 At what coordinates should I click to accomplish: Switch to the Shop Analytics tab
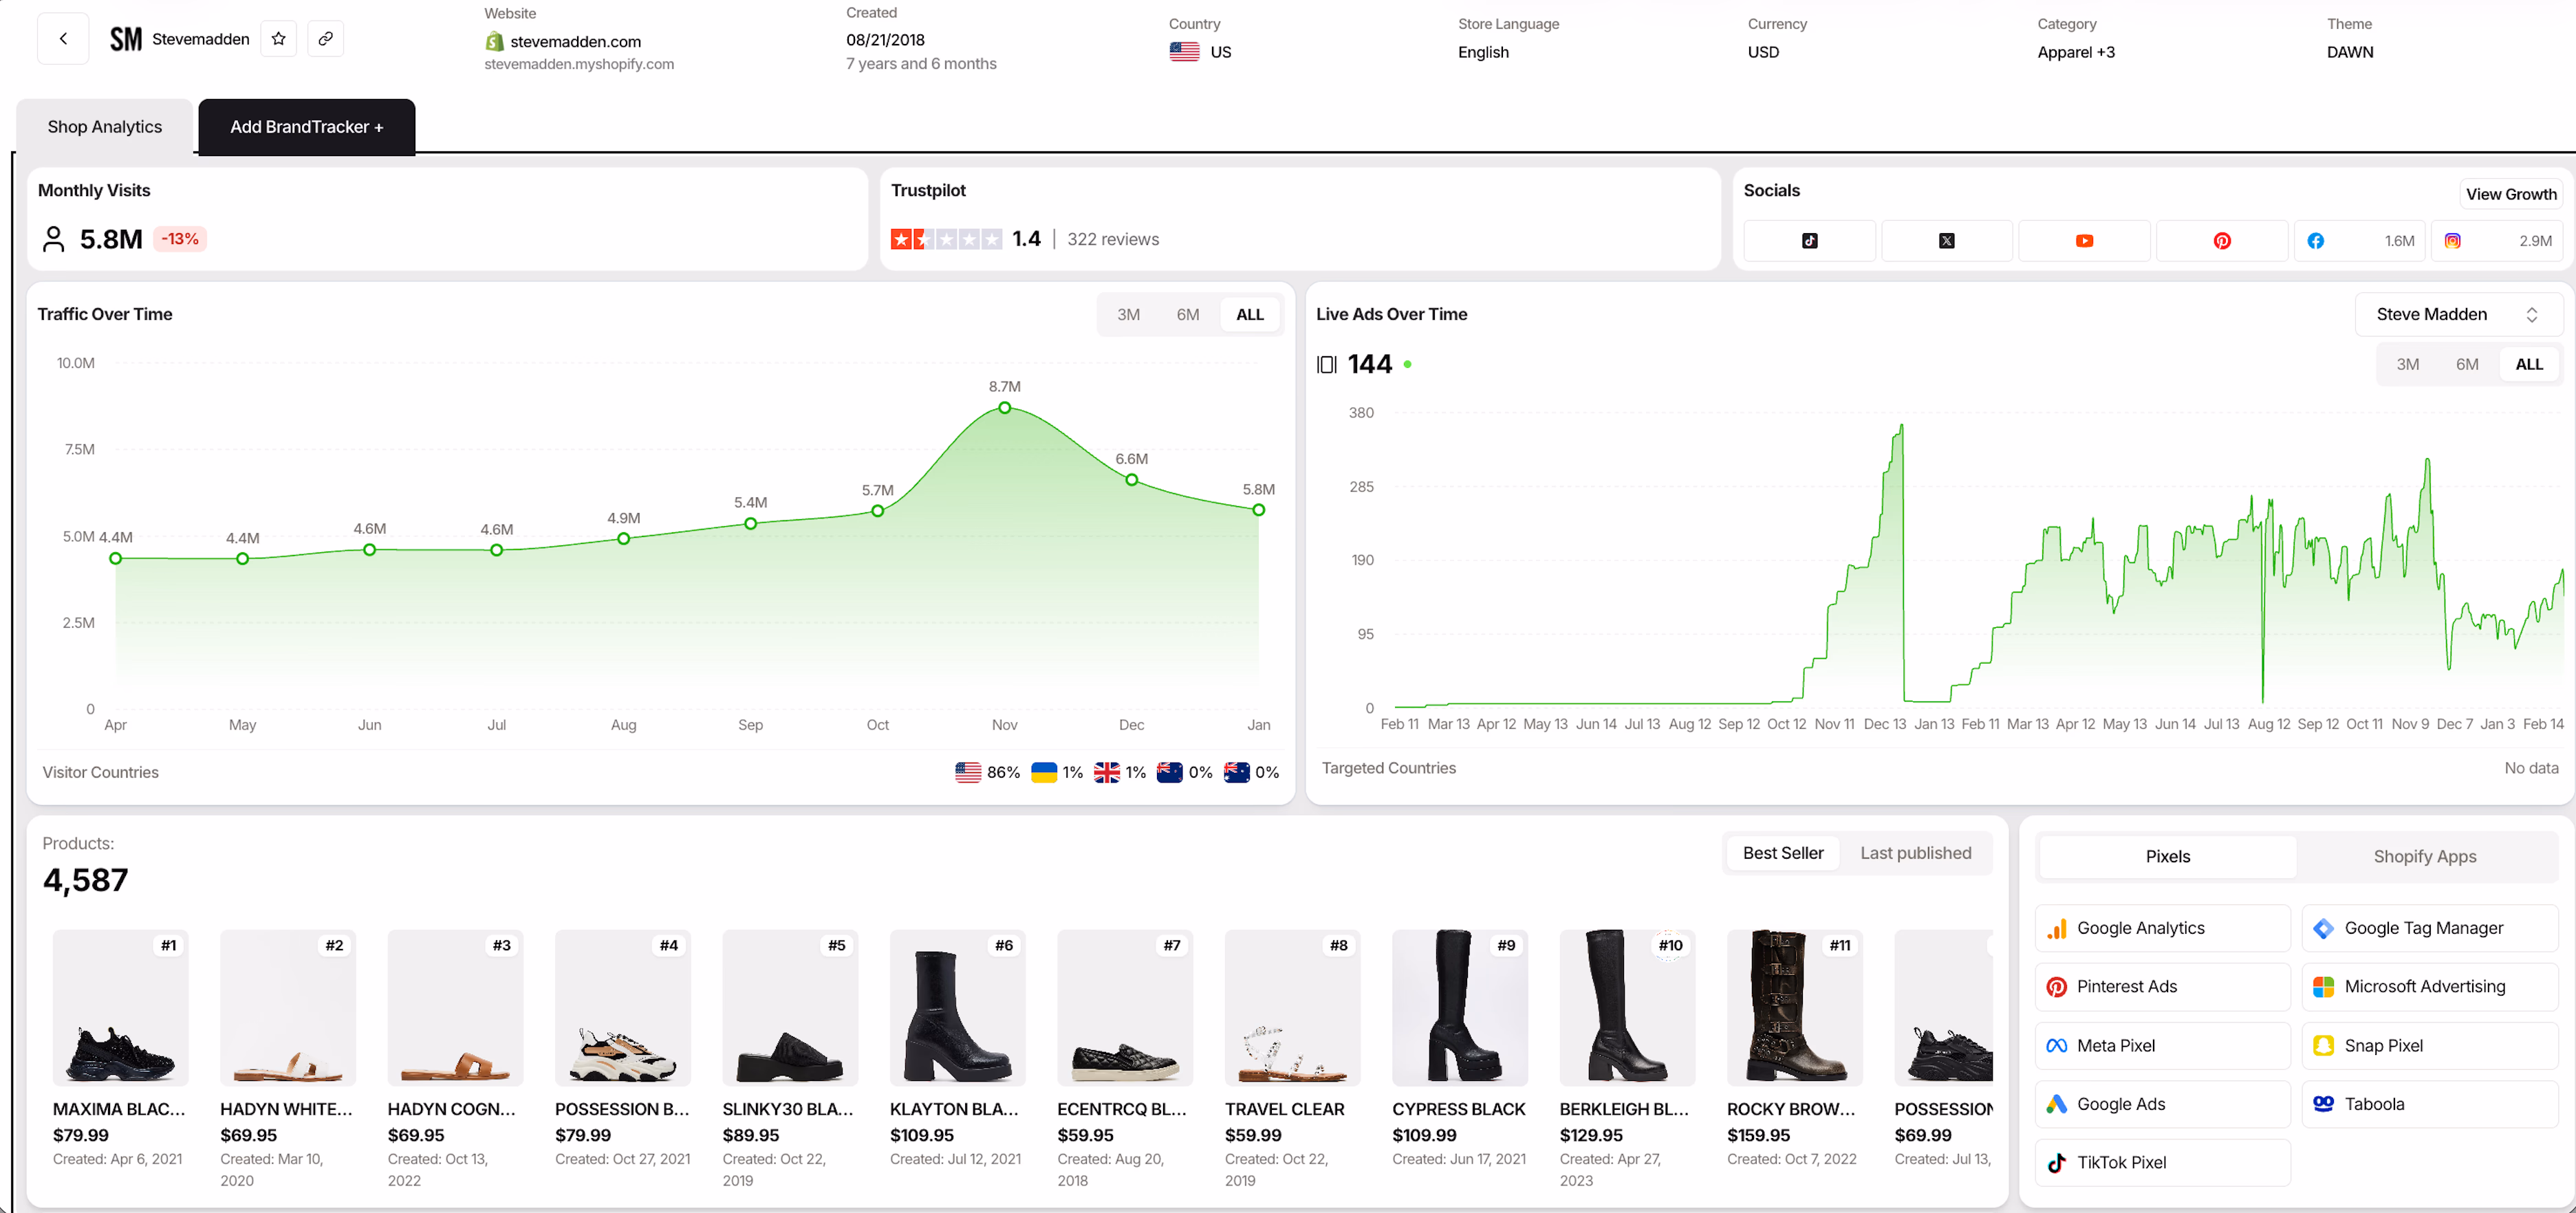pyautogui.click(x=104, y=127)
